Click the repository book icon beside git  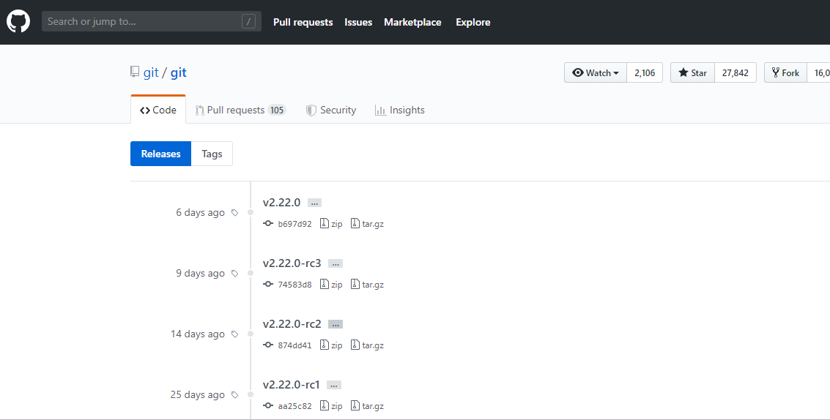click(135, 72)
